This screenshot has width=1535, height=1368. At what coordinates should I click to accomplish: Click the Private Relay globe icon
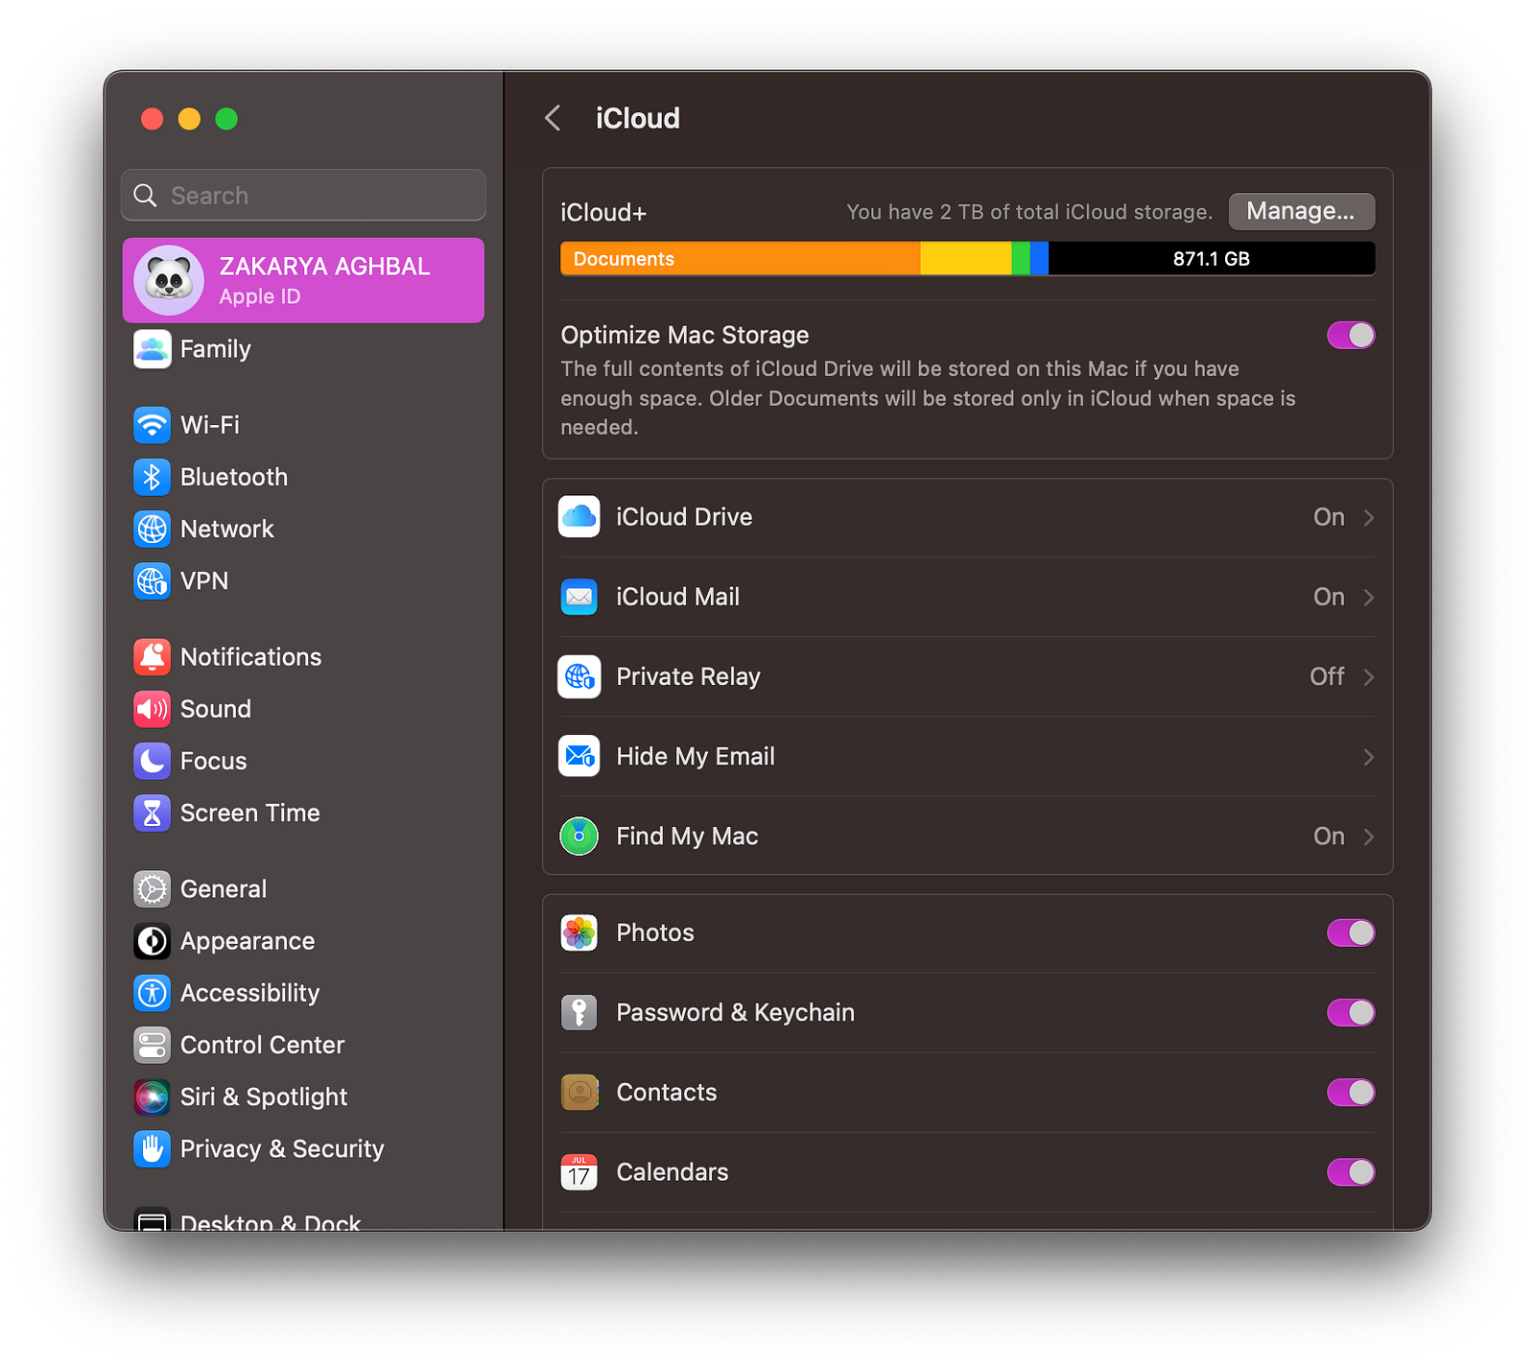point(579,676)
